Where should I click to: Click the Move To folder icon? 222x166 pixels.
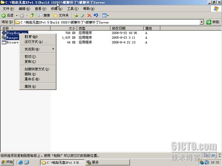pyautogui.click(x=76, y=15)
